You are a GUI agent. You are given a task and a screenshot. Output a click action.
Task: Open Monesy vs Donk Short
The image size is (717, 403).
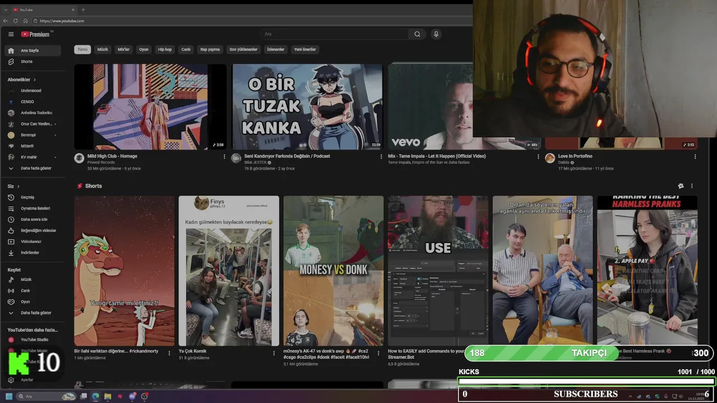pos(333,271)
